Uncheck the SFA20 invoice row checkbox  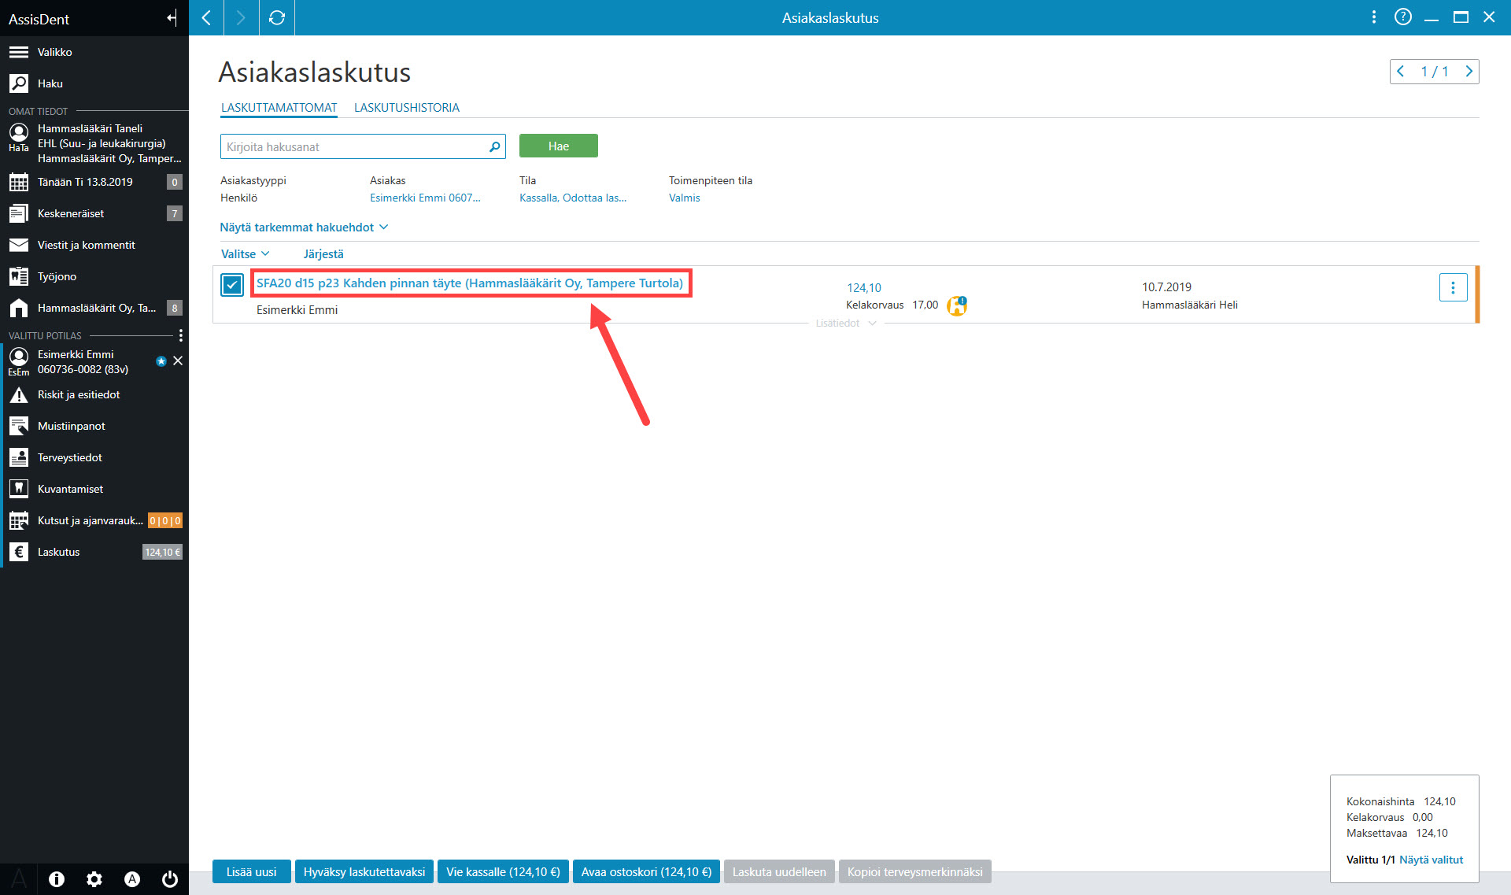(232, 285)
